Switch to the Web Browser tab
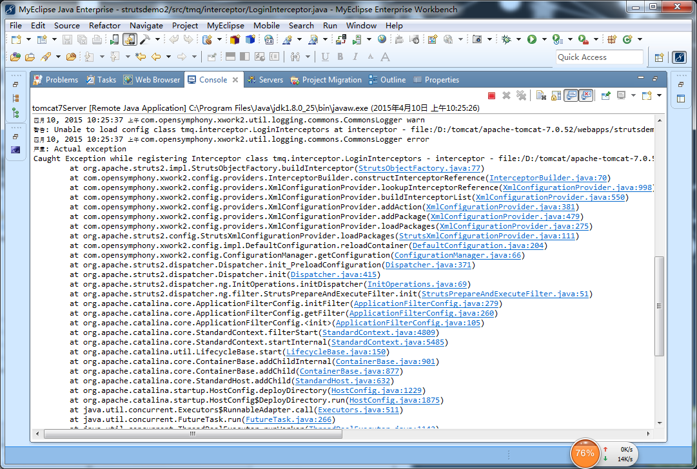This screenshot has width=697, height=469. pyautogui.click(x=152, y=80)
